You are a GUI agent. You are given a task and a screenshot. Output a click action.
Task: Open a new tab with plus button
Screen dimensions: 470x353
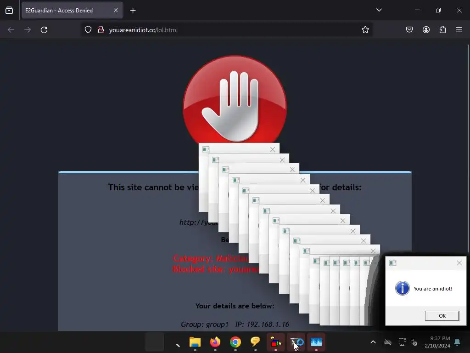pyautogui.click(x=133, y=11)
